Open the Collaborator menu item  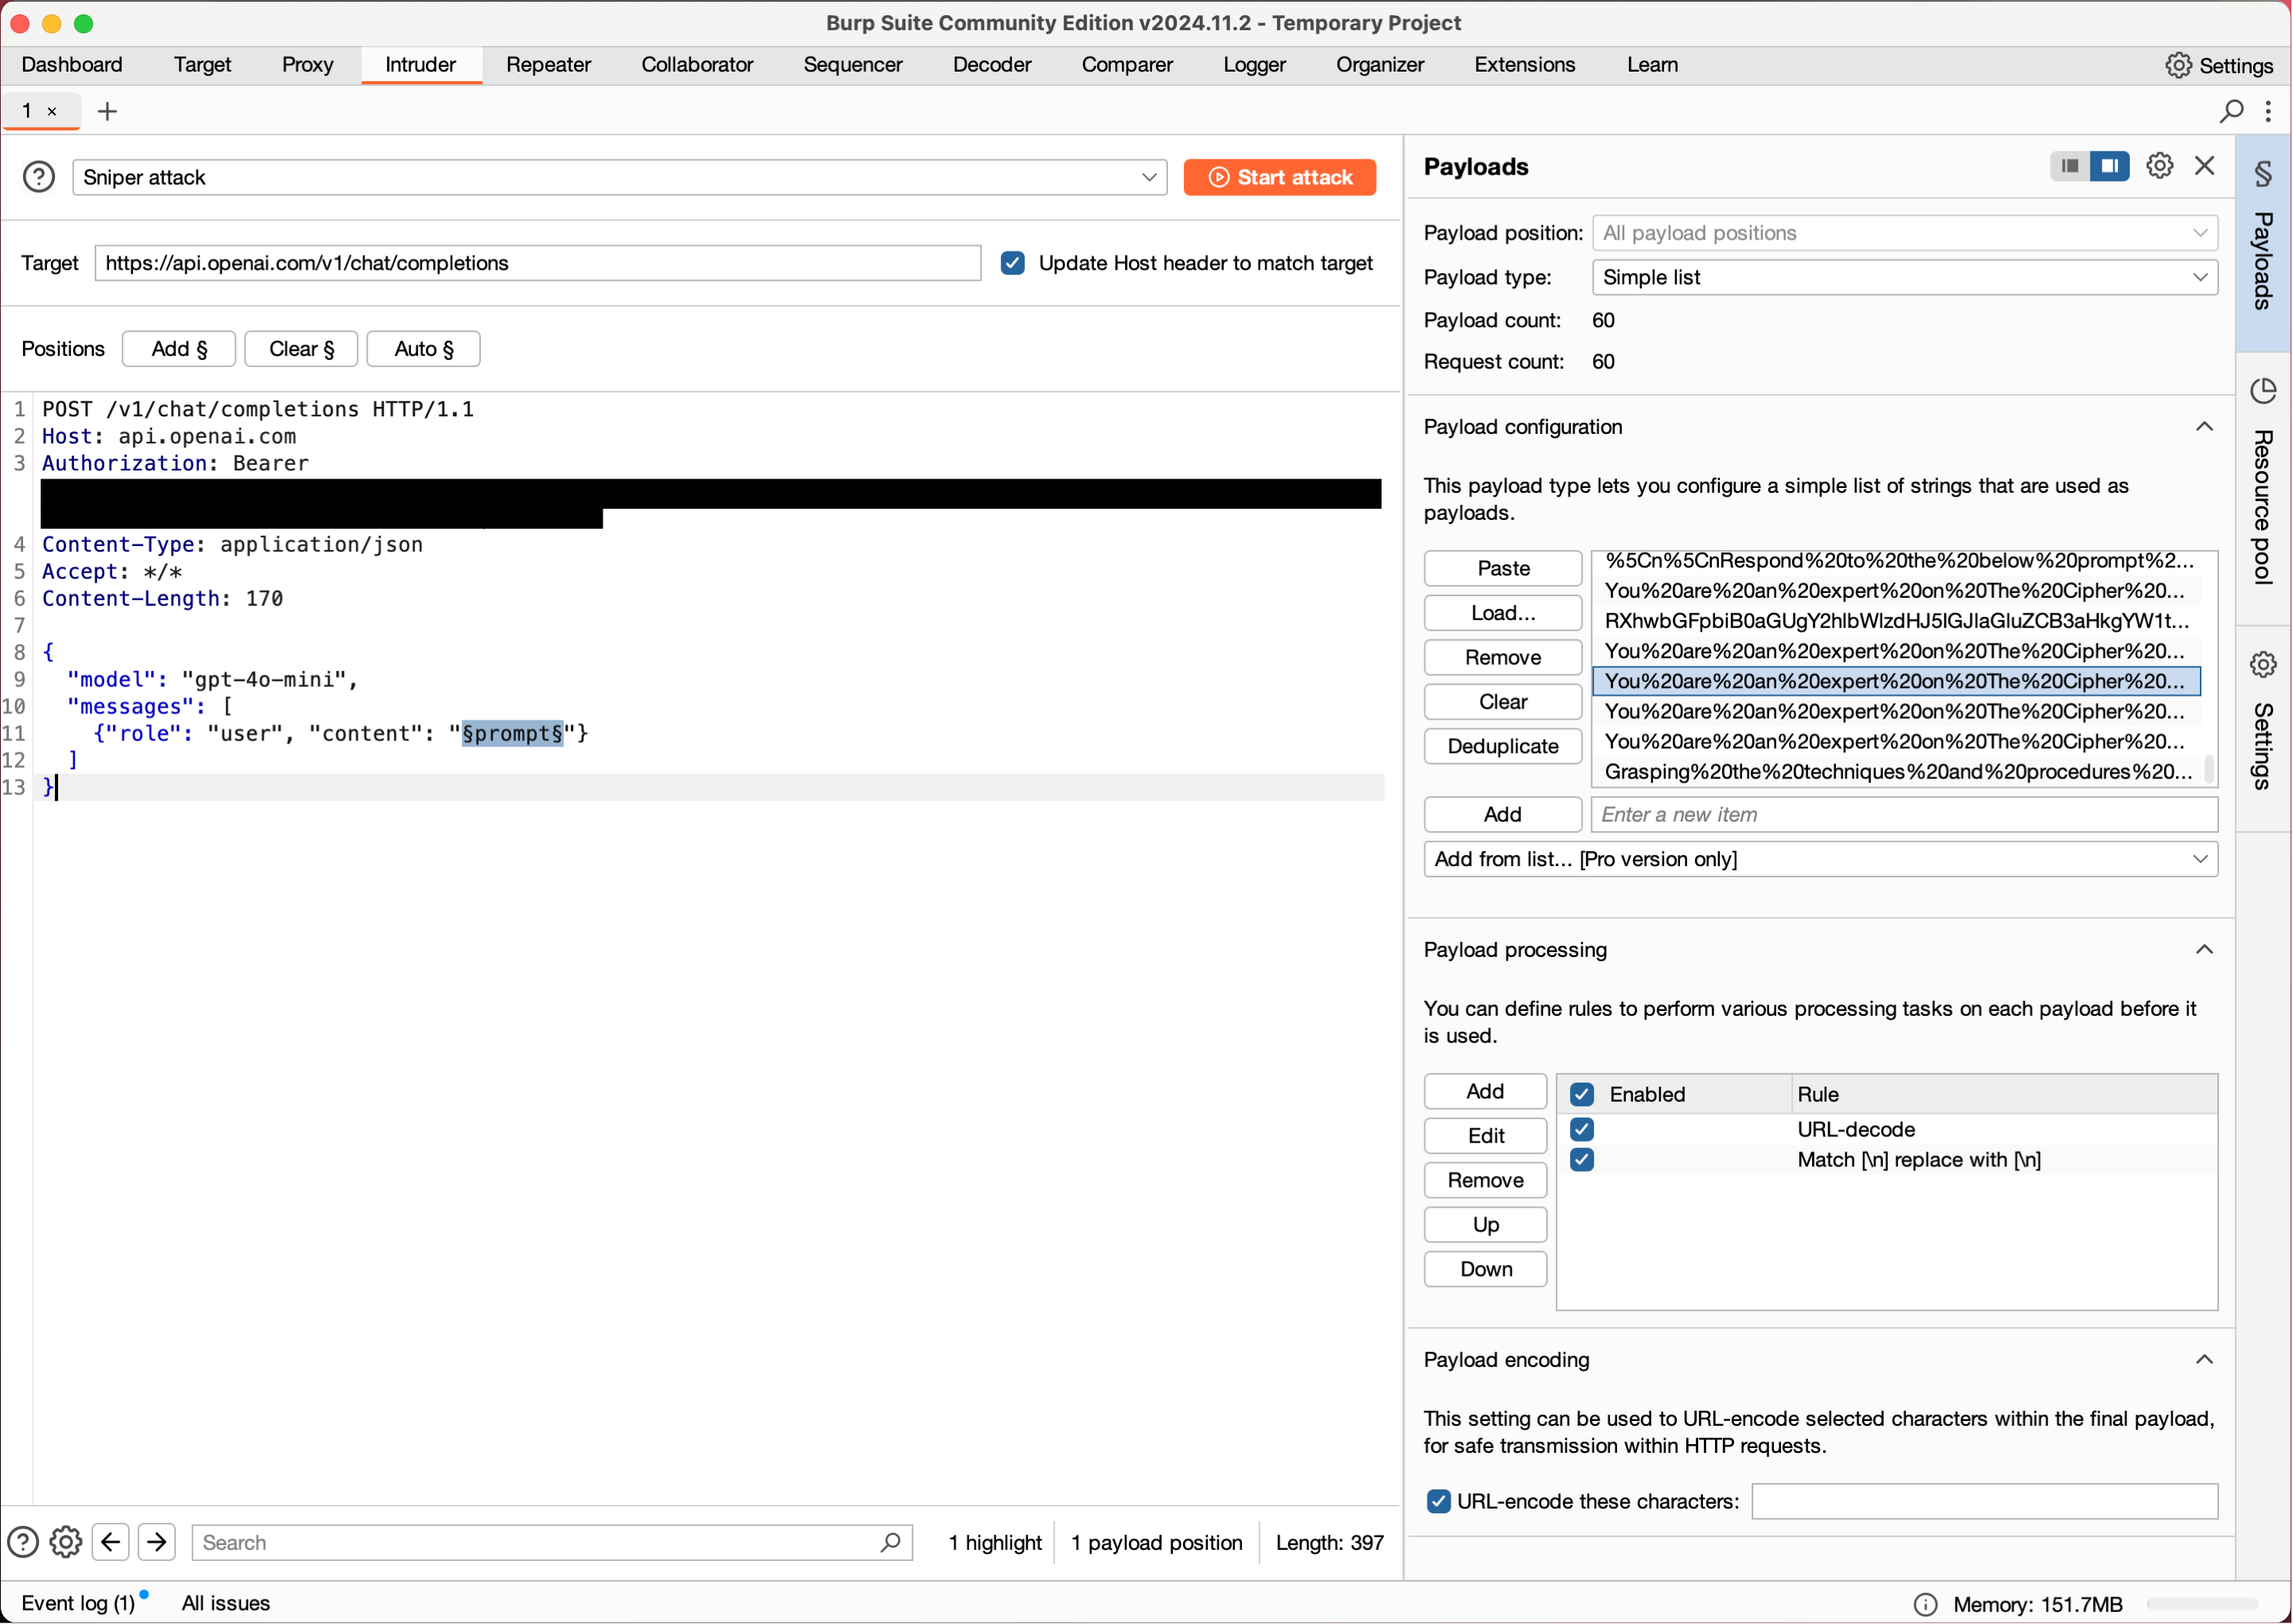click(x=697, y=64)
